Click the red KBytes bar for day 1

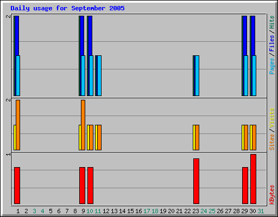(17, 186)
